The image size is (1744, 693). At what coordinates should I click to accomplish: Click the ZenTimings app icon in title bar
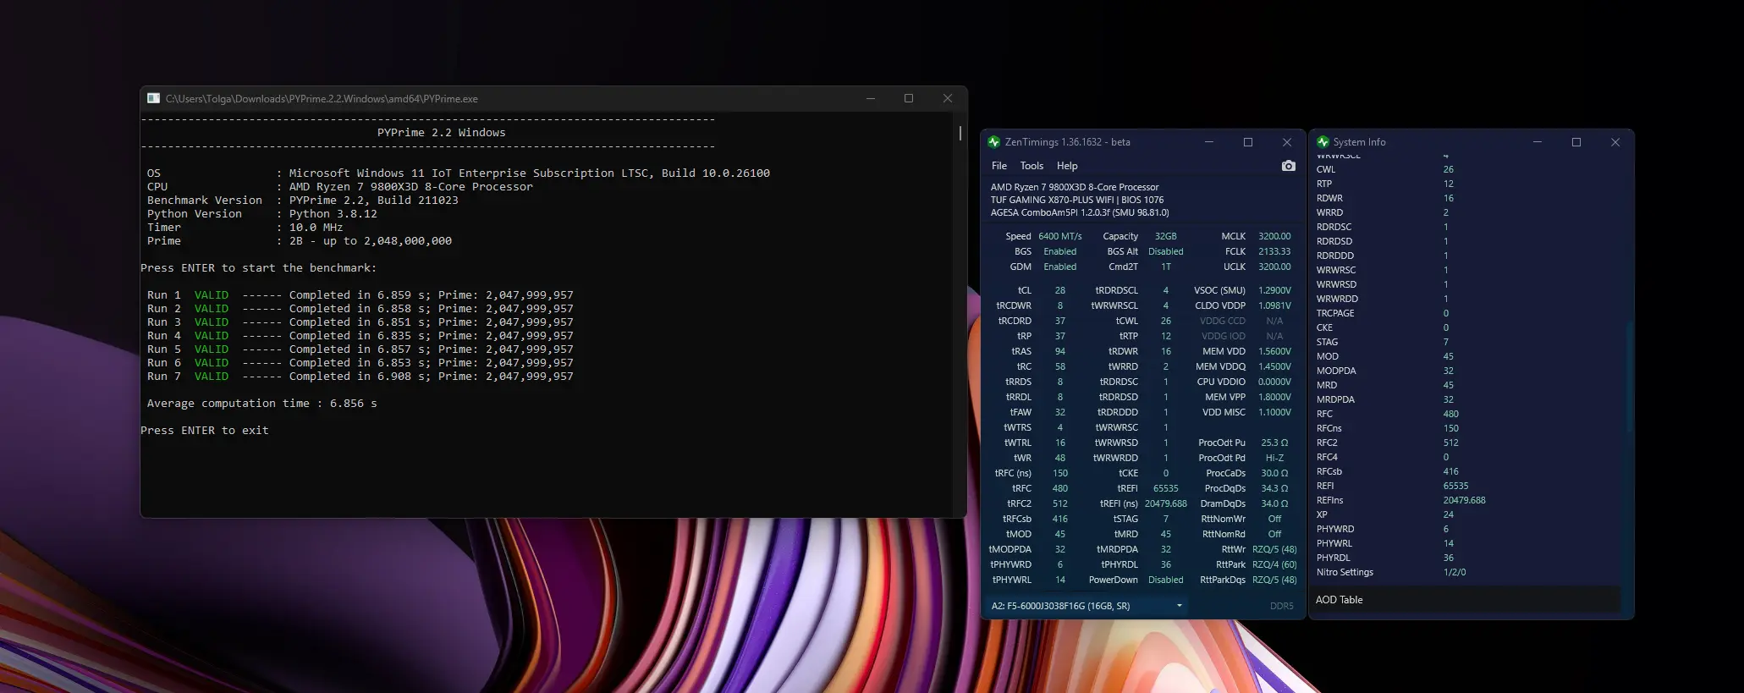pyautogui.click(x=993, y=142)
